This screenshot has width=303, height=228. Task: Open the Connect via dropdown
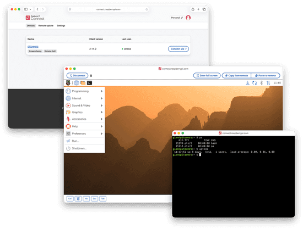click(178, 49)
